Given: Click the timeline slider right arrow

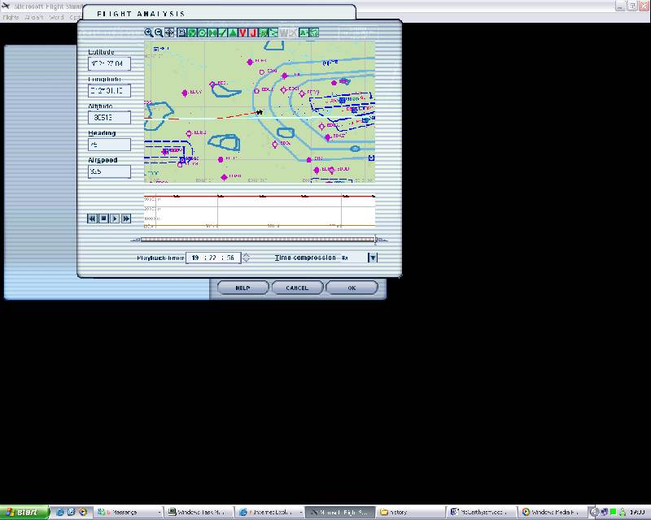Looking at the screenshot, I should 383,240.
